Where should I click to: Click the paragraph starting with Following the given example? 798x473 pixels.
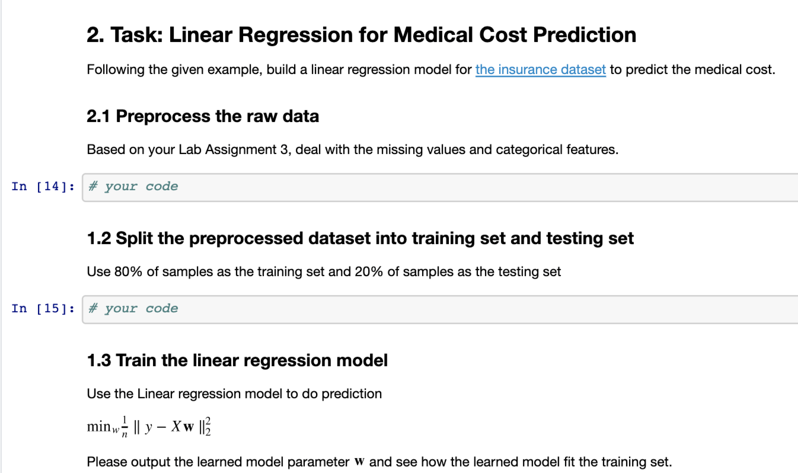[x=279, y=70]
